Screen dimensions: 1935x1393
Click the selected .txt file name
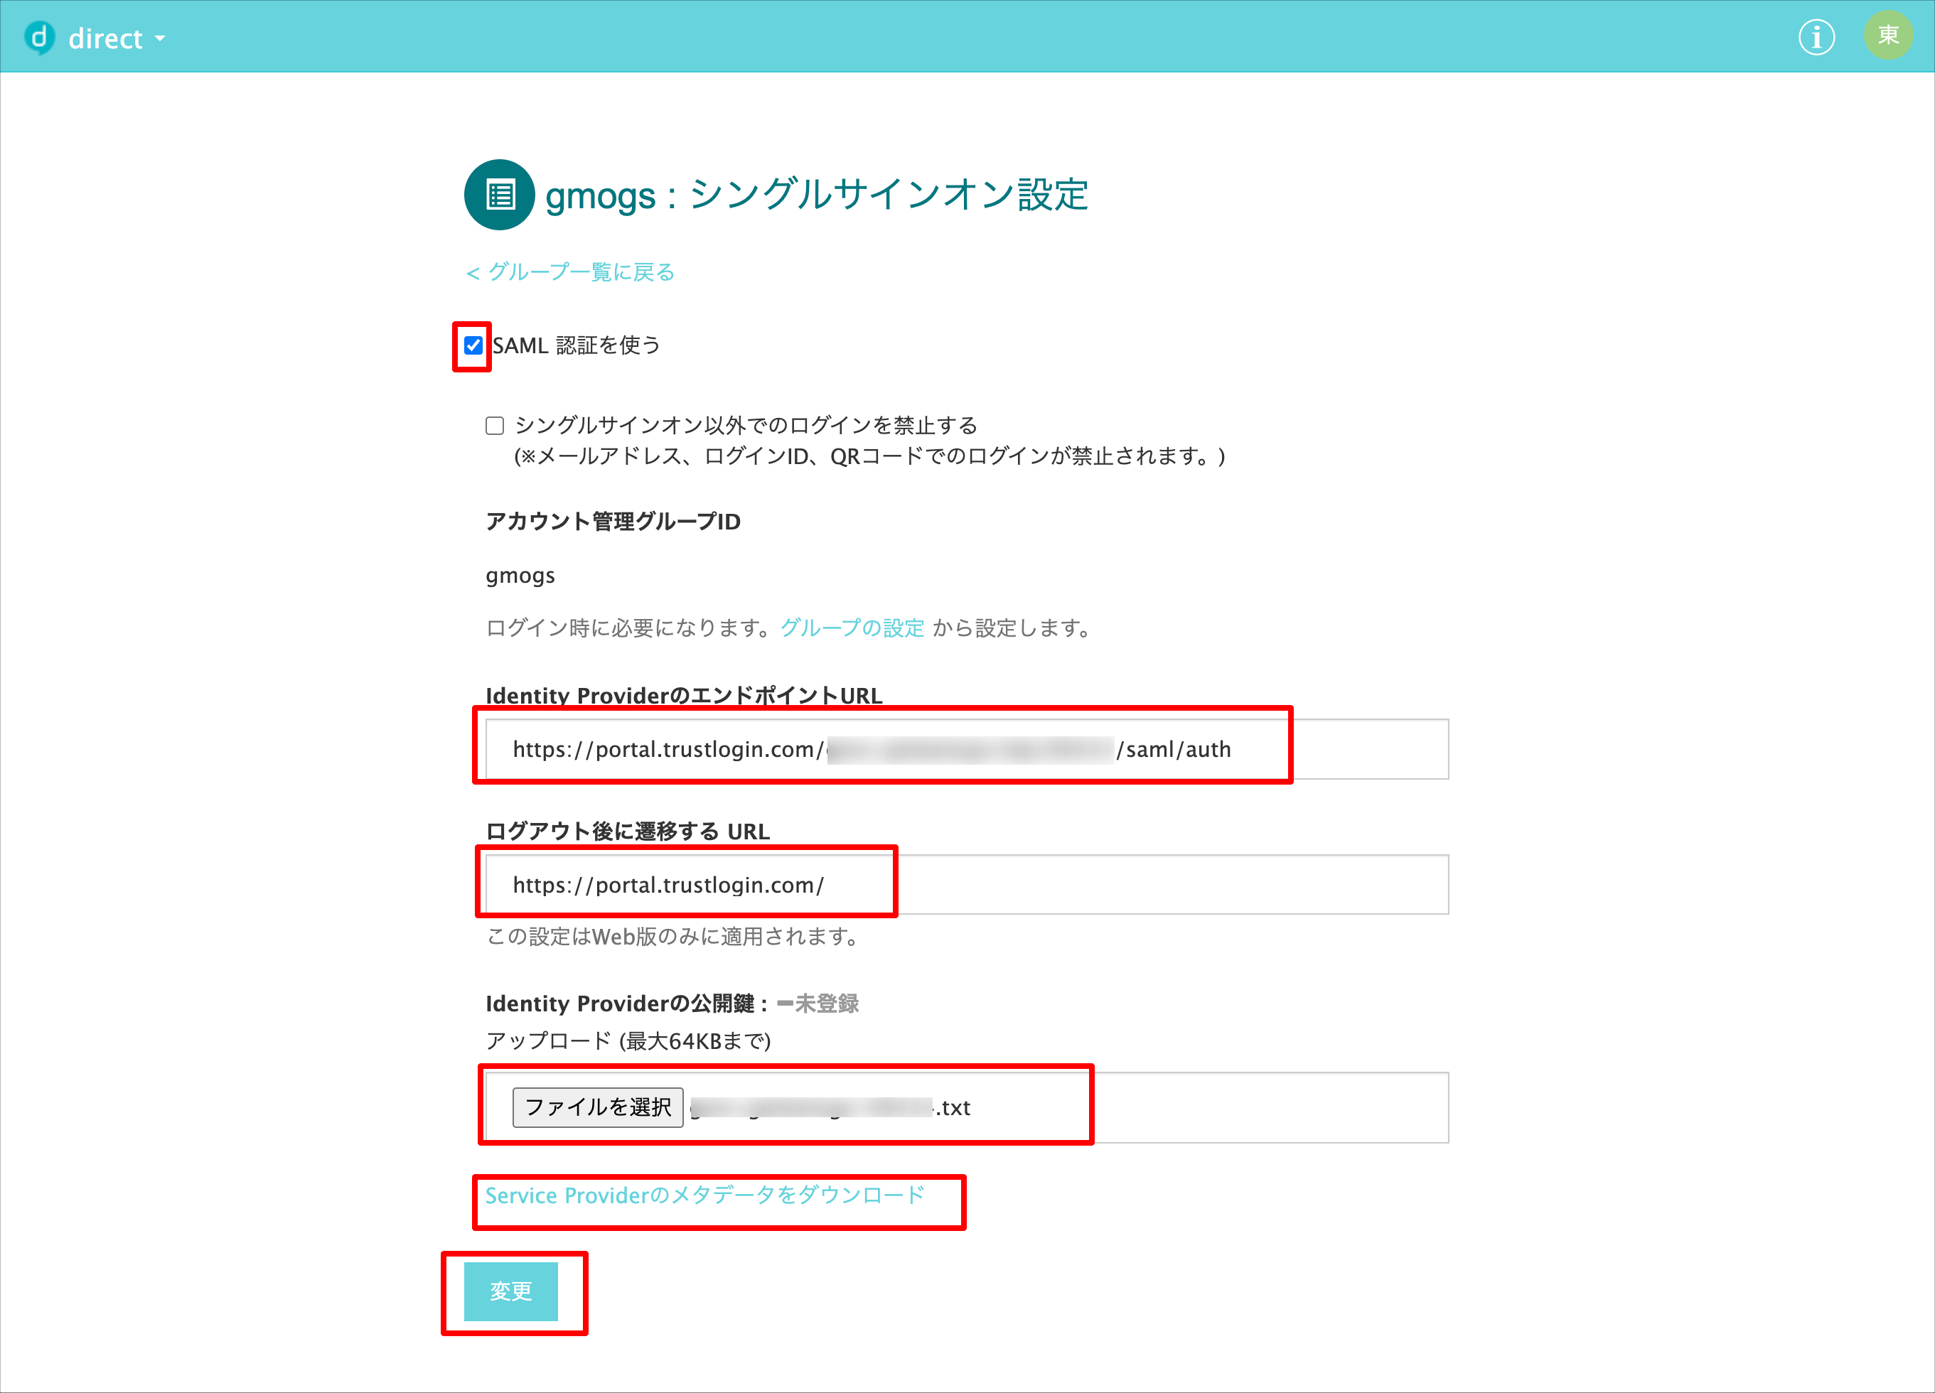click(830, 1107)
